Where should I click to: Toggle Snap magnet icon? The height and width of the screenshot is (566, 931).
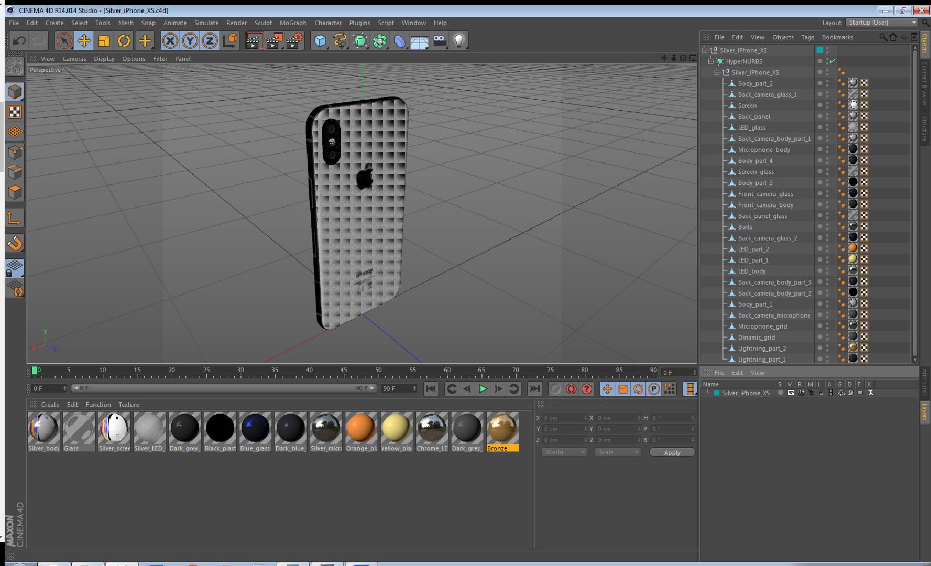[x=15, y=243]
